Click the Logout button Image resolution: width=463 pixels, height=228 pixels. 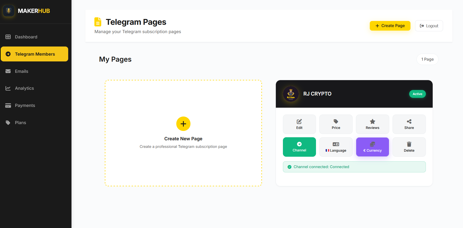(429, 26)
